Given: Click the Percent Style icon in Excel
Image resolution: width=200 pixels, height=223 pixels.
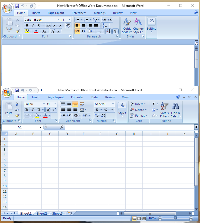Looking at the screenshot, I should 106,110.
